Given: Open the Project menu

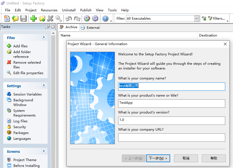Looking at the screenshot, I should coord(31,10).
